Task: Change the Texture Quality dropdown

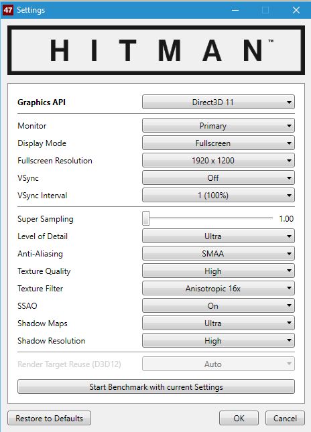Action: [x=219, y=271]
